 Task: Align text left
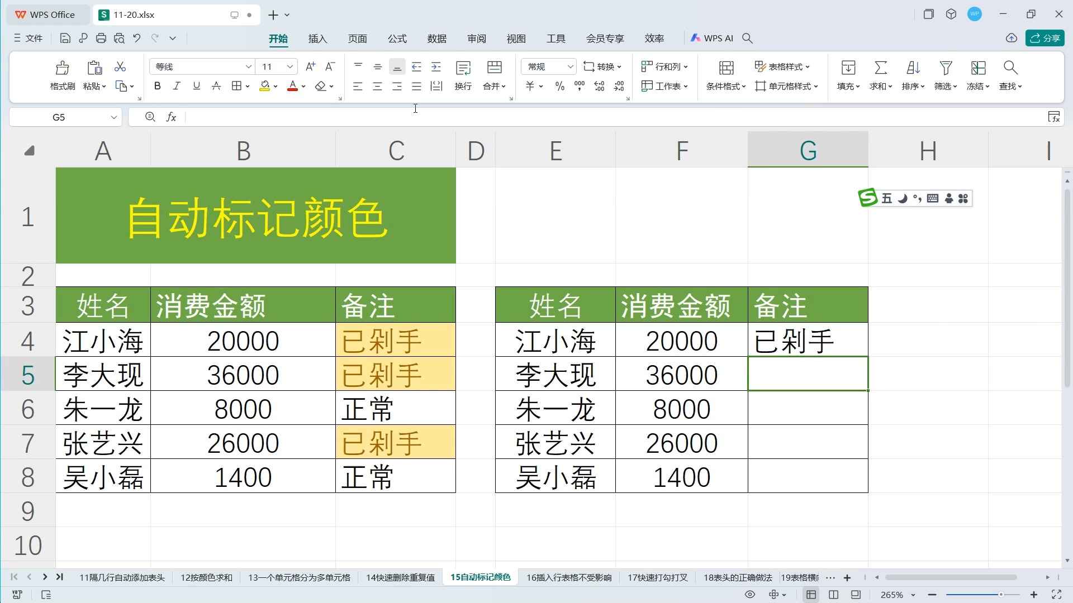point(358,86)
